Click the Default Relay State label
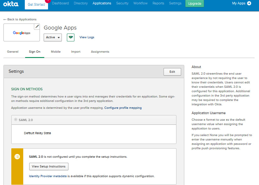The image size is (259, 185). tap(37, 133)
